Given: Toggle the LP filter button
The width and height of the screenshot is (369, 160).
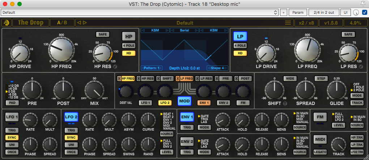Looking at the screenshot, I should [240, 36].
